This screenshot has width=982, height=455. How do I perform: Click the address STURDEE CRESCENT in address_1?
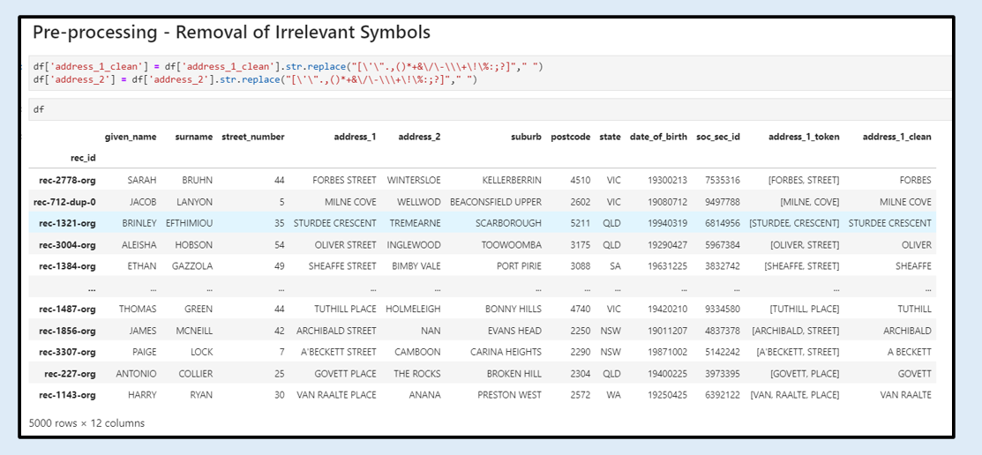point(334,223)
